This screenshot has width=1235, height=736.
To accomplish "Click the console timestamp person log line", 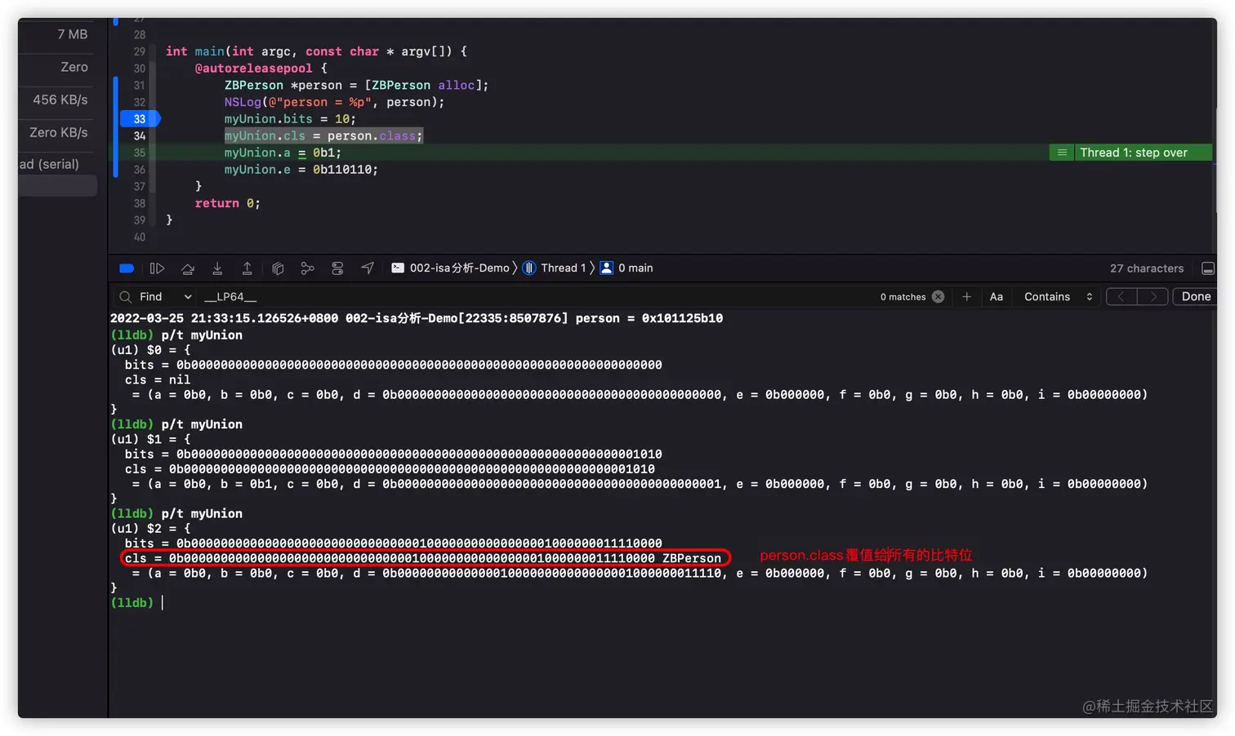I will [417, 318].
